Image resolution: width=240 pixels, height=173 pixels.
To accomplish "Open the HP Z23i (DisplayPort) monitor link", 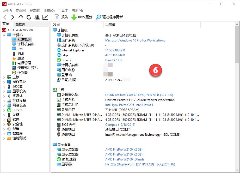I will (140, 164).
